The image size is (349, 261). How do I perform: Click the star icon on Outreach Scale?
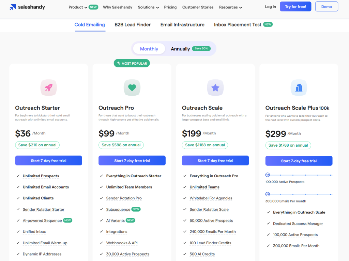coord(215,87)
